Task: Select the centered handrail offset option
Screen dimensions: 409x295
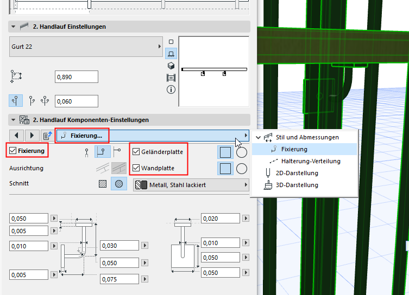Action: (16, 101)
